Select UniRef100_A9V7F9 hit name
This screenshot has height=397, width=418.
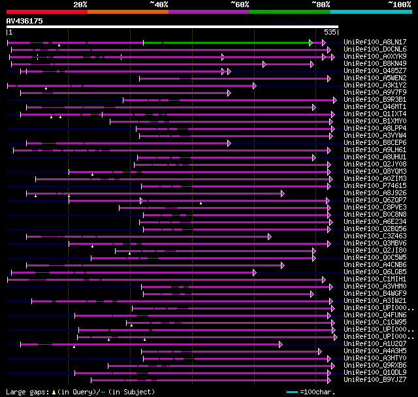point(375,92)
